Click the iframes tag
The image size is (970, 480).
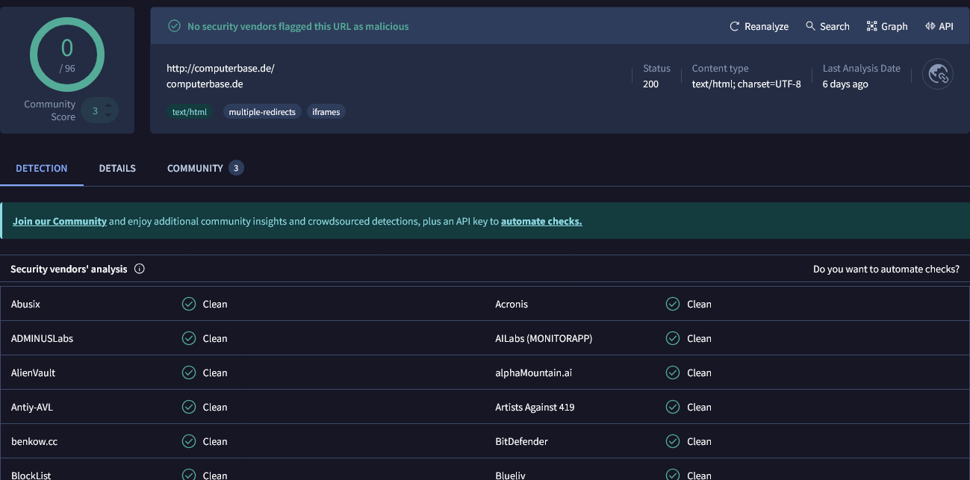326,112
